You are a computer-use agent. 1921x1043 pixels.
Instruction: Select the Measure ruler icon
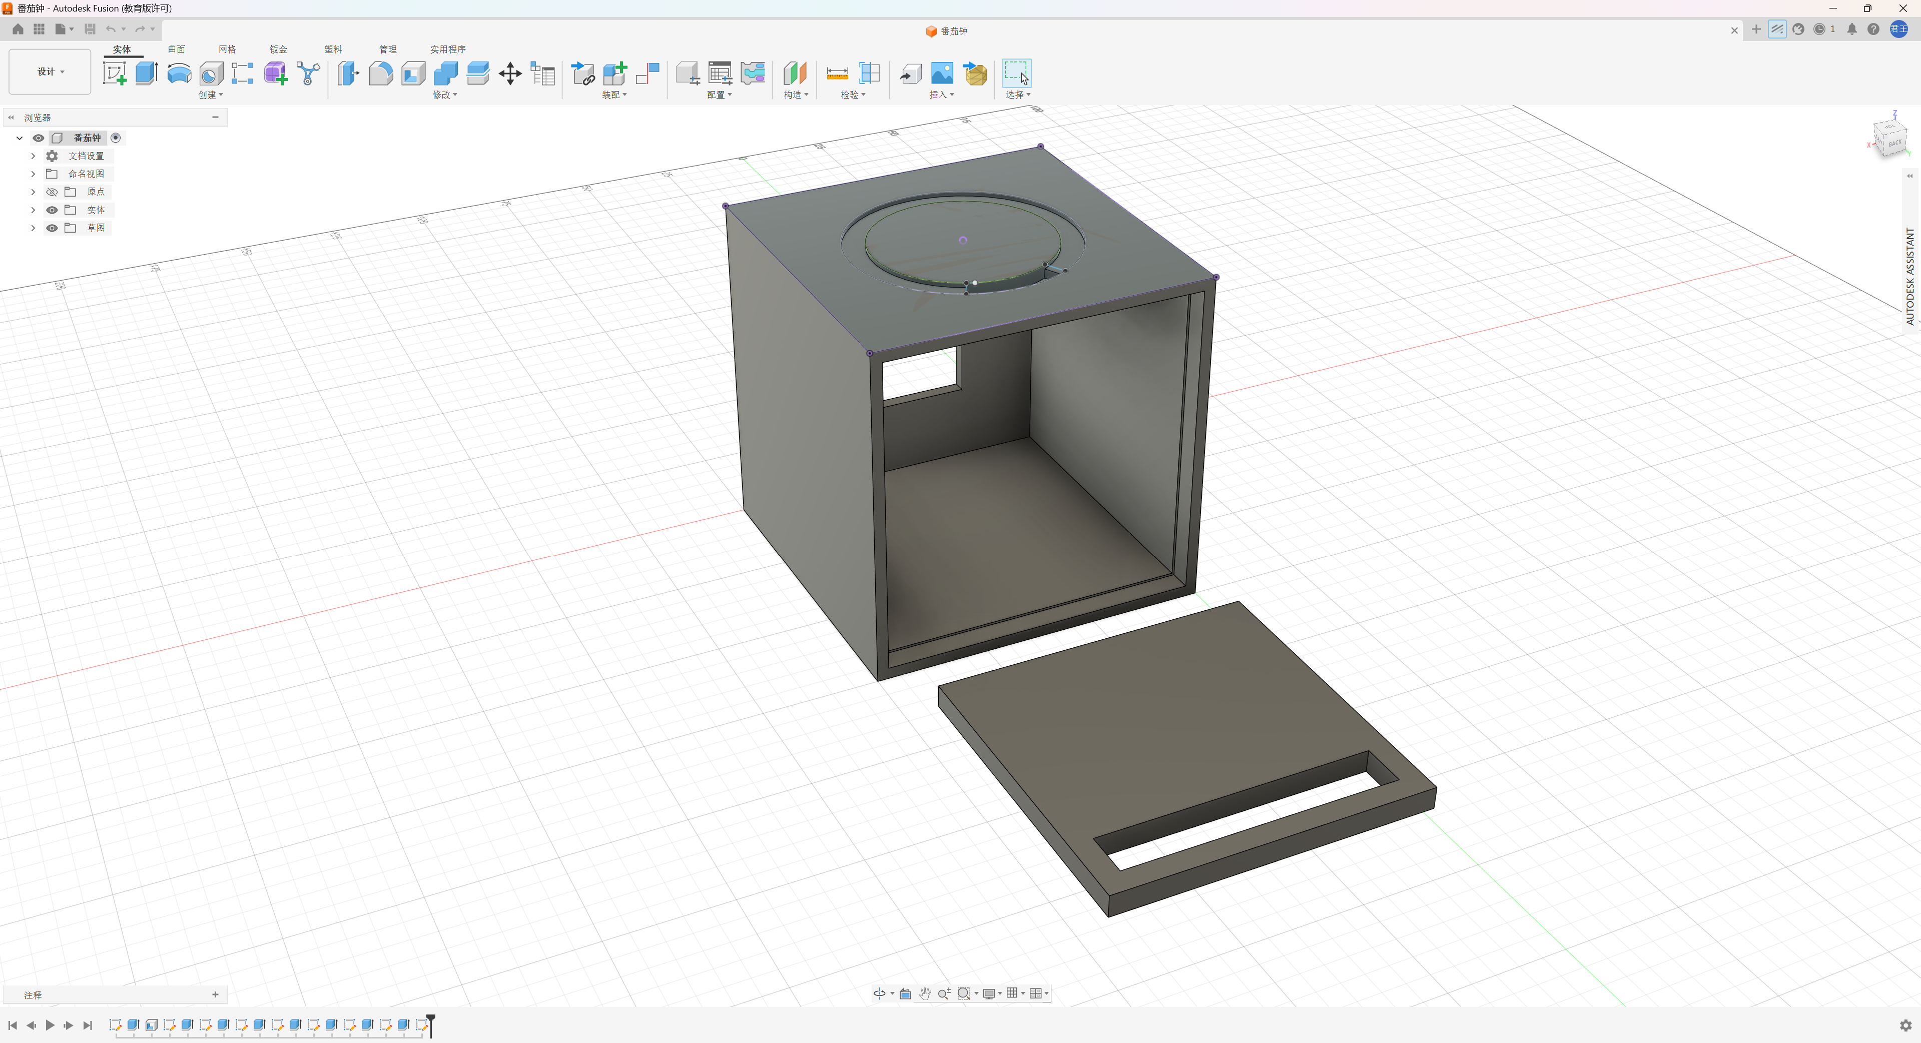[837, 73]
